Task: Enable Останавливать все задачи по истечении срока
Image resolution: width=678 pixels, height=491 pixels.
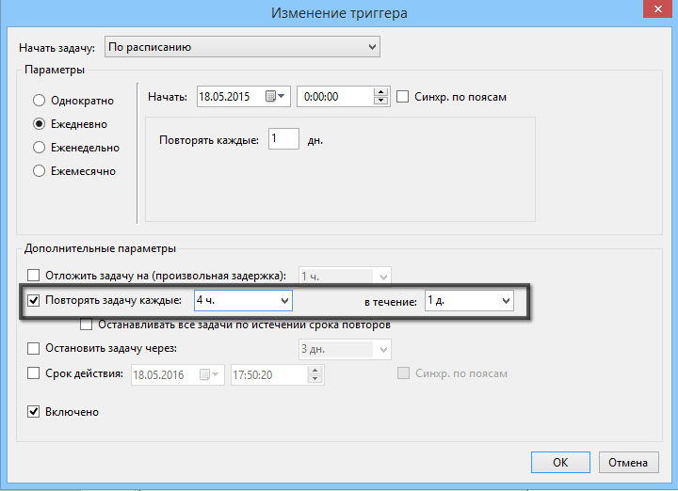Action: coord(86,325)
